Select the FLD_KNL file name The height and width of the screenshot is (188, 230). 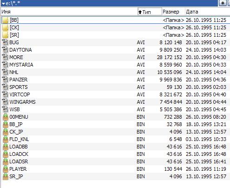click(19, 140)
